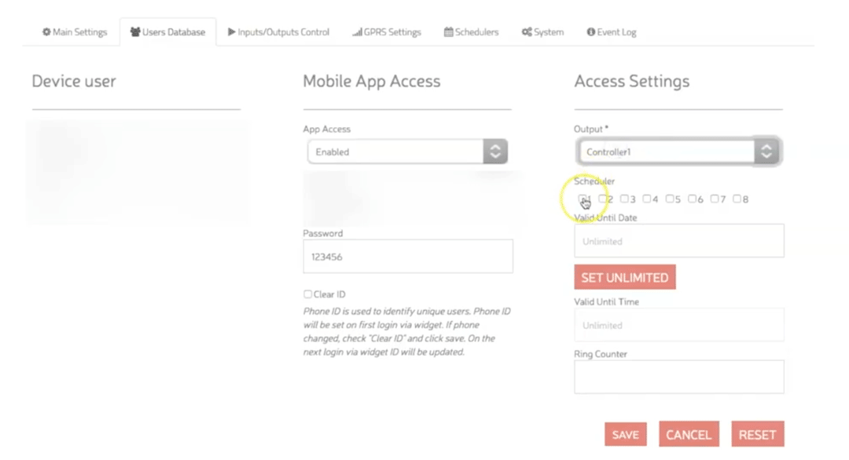849x460 pixels.
Task: Click the info icon on Event Log tab
Action: coord(590,32)
